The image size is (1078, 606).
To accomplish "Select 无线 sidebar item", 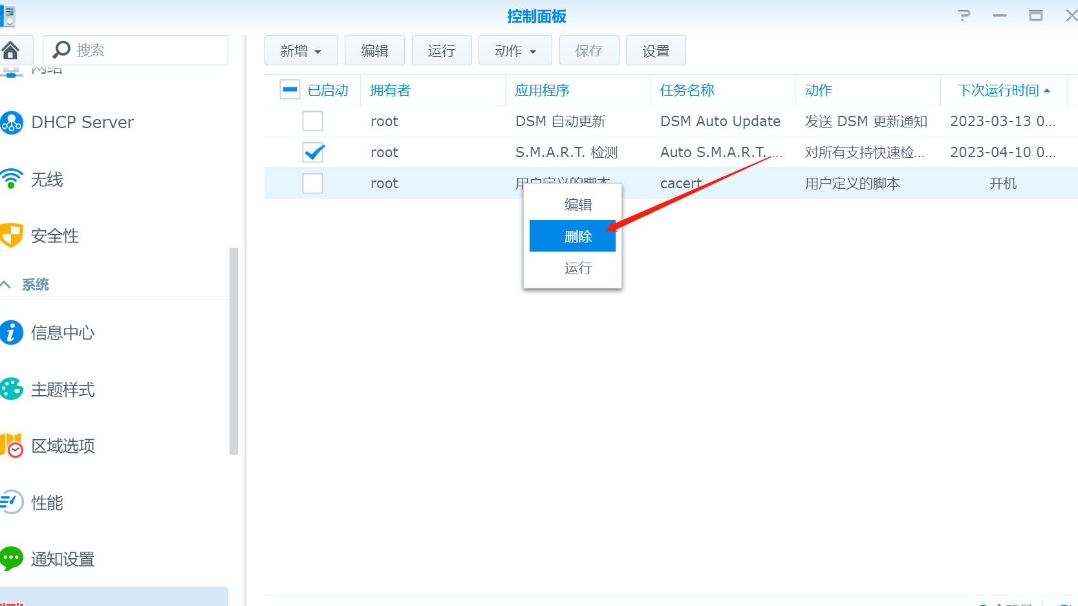I will click(x=47, y=179).
